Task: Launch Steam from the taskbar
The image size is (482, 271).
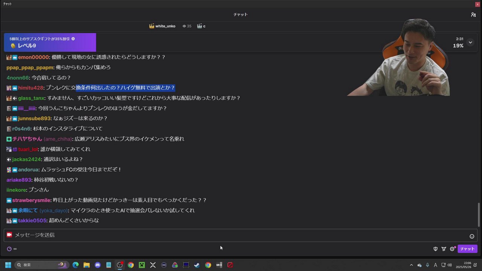Action: (197, 265)
